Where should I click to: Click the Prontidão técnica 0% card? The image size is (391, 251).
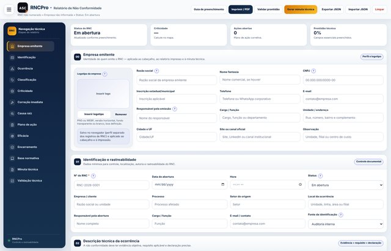[x=348, y=35]
